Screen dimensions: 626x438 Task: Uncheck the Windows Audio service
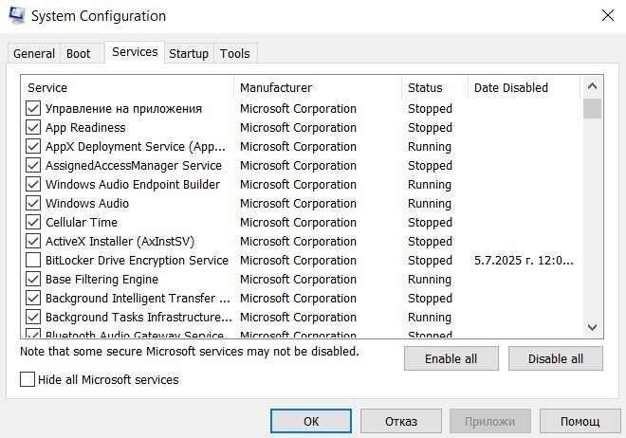(x=33, y=204)
